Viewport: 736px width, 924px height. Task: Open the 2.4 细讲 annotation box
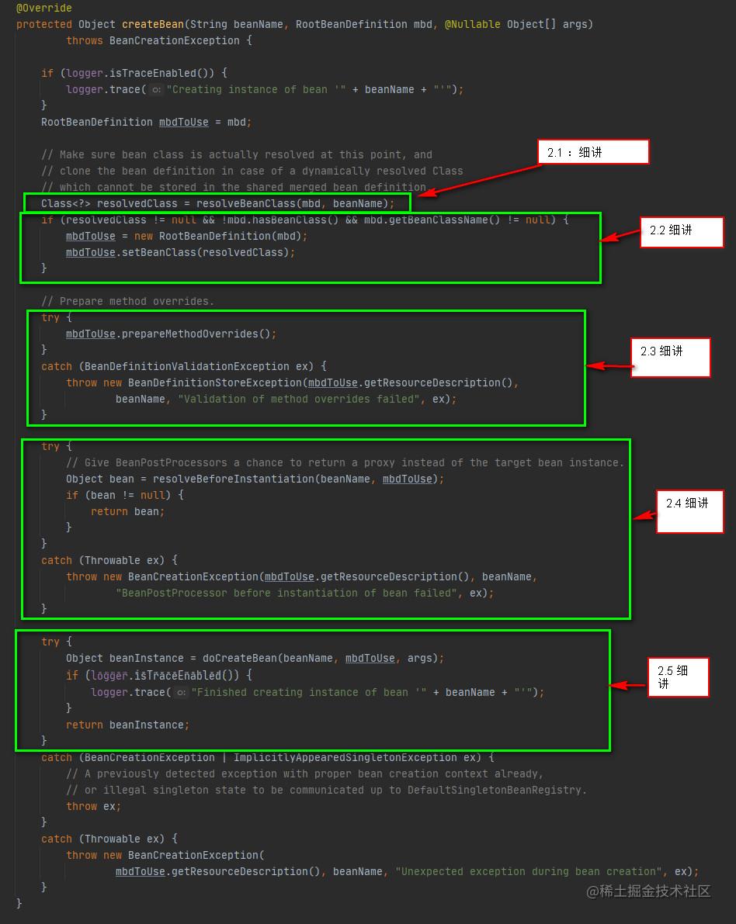pyautogui.click(x=689, y=511)
